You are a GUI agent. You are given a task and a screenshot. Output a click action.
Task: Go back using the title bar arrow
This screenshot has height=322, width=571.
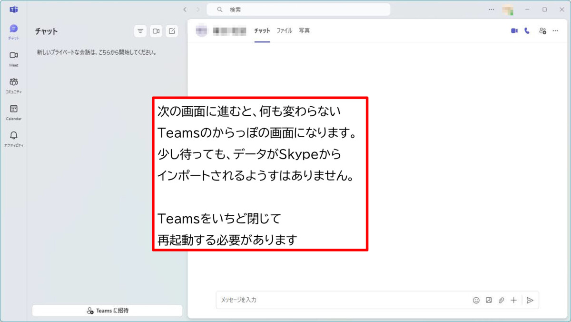click(x=185, y=10)
